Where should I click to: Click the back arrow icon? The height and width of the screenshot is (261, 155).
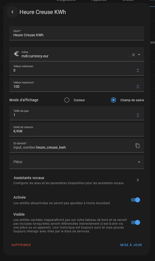coord(12,12)
